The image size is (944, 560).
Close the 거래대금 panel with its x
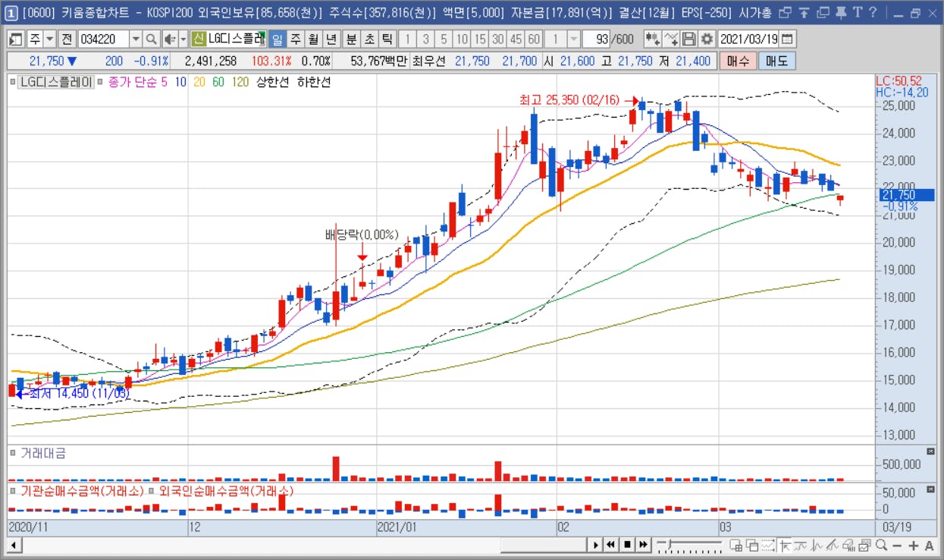pyautogui.click(x=931, y=451)
